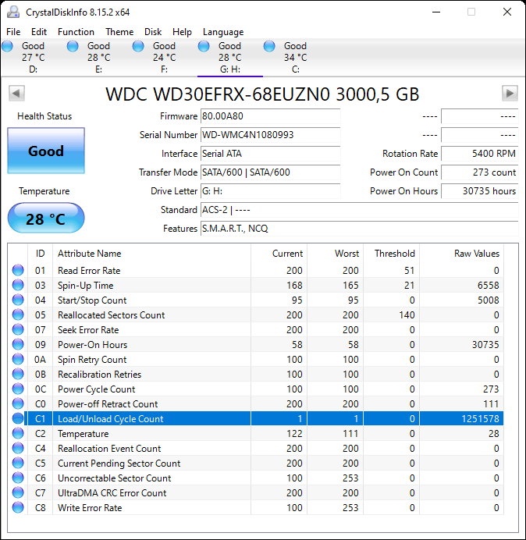
Task: Click status orb for Reallocation Event Count
Action: [18, 448]
